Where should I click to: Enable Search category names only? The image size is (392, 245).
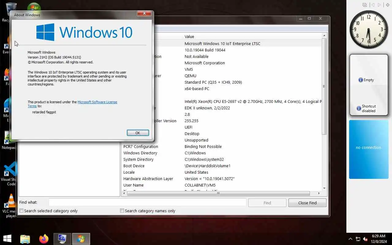click(x=148, y=211)
